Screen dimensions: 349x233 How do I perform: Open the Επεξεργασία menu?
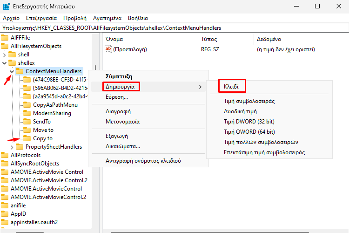pos(41,18)
